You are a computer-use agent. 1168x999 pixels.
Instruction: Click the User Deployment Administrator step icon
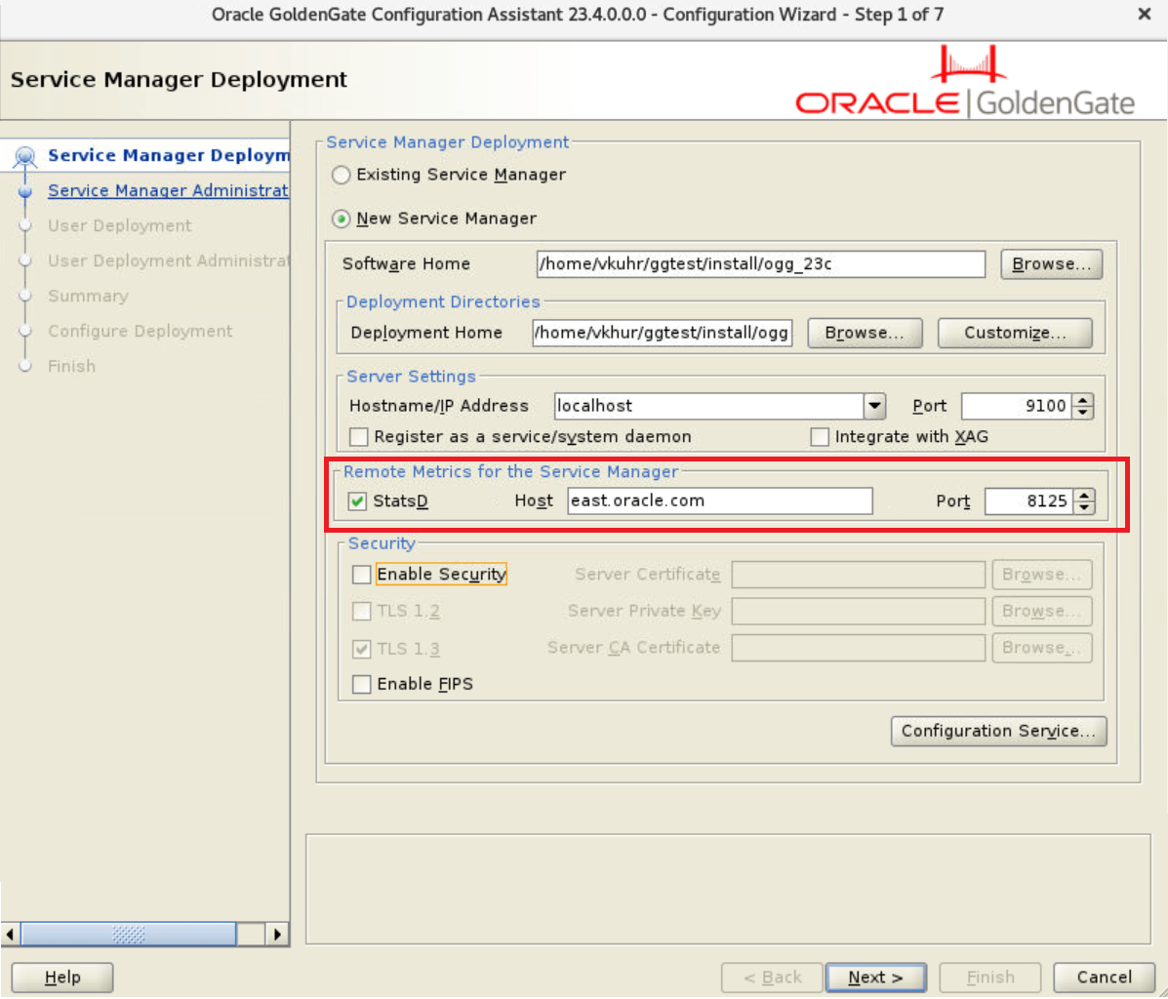27,260
